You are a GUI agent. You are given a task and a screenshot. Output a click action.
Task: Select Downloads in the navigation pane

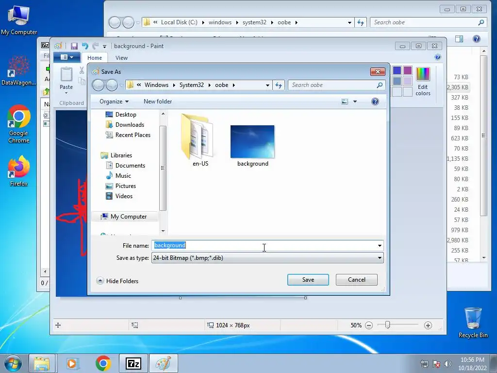pyautogui.click(x=130, y=125)
